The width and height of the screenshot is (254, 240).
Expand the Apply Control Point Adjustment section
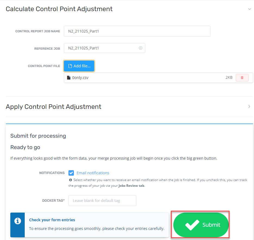249,106
